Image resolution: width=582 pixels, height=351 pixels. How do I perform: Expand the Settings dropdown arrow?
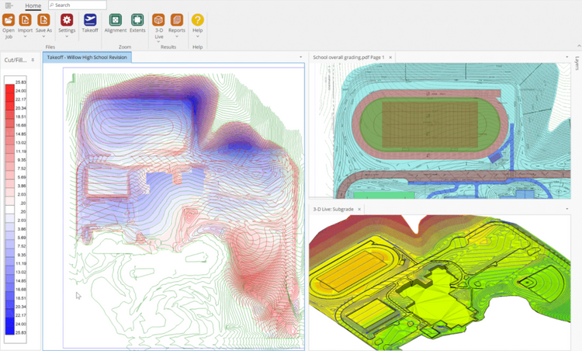(x=67, y=36)
